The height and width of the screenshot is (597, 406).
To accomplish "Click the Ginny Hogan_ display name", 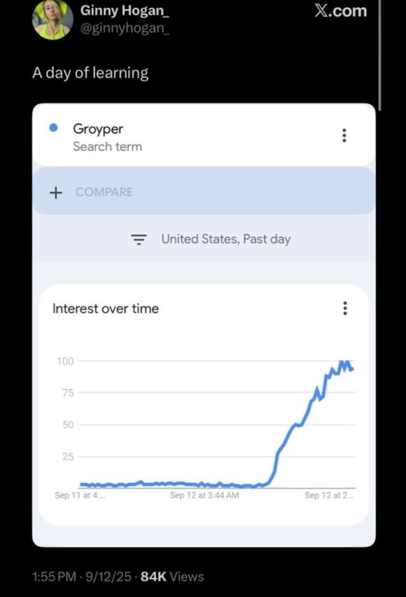I will 125,10.
